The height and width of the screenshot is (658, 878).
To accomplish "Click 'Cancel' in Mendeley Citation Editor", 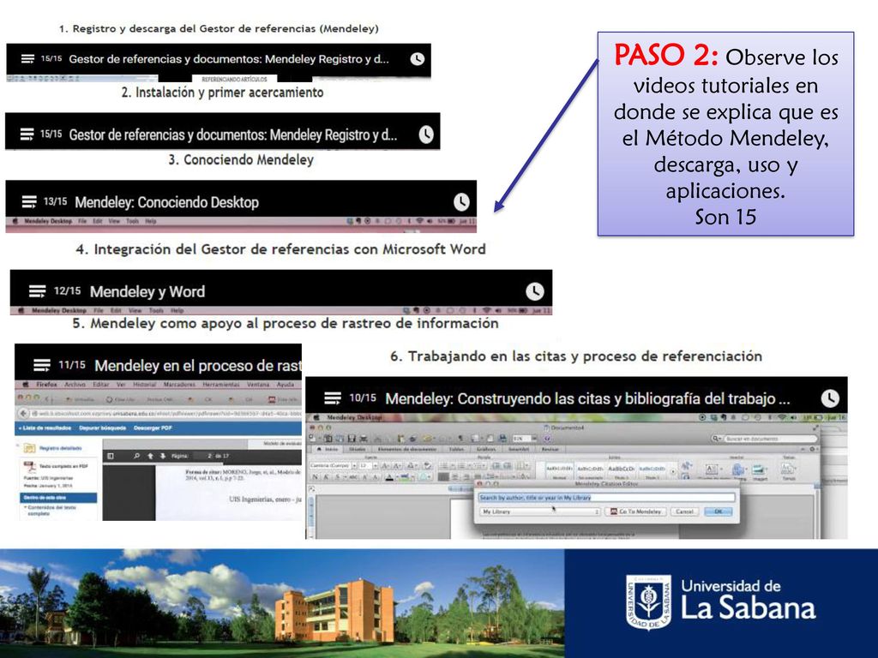I will tap(684, 511).
